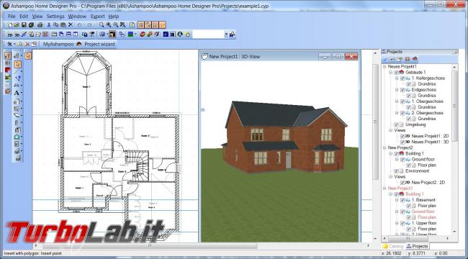Open the dropdown arrow of the toolbar combo box
Viewport: 468px width, 259px height.
tap(226, 35)
